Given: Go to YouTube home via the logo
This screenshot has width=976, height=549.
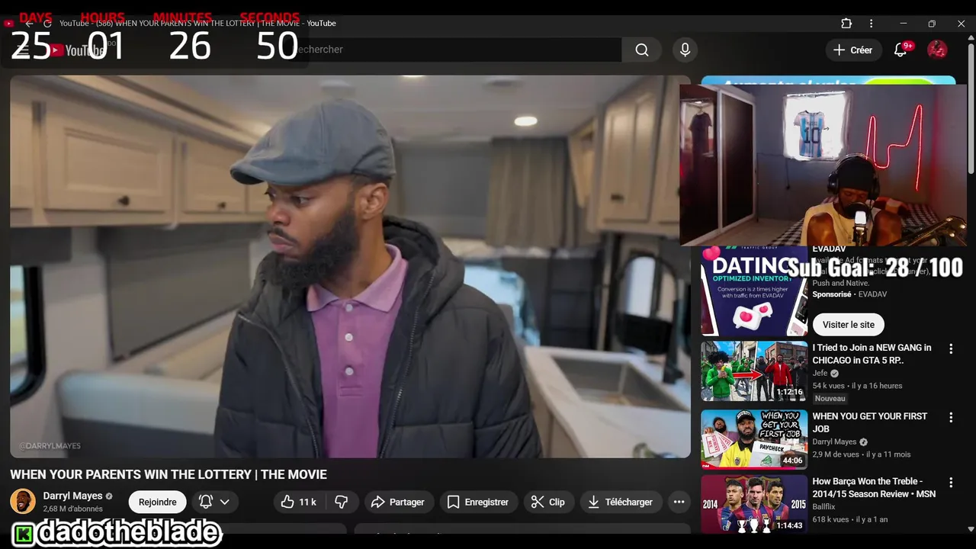Looking at the screenshot, I should point(76,50).
